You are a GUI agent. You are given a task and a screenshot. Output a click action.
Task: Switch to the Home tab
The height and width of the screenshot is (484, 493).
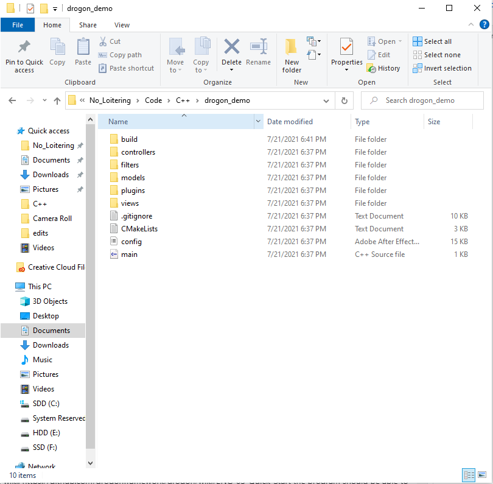52,25
